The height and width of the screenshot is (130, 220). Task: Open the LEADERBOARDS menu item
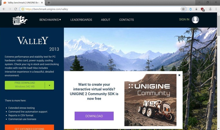point(81,20)
